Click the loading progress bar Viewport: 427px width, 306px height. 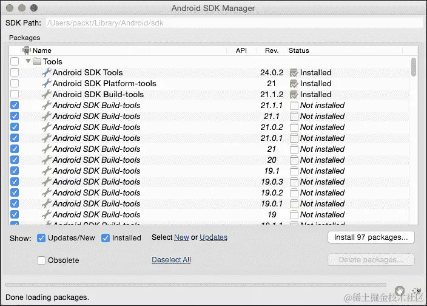[x=195, y=285]
